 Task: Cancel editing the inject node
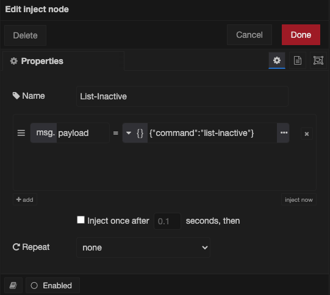[249, 35]
